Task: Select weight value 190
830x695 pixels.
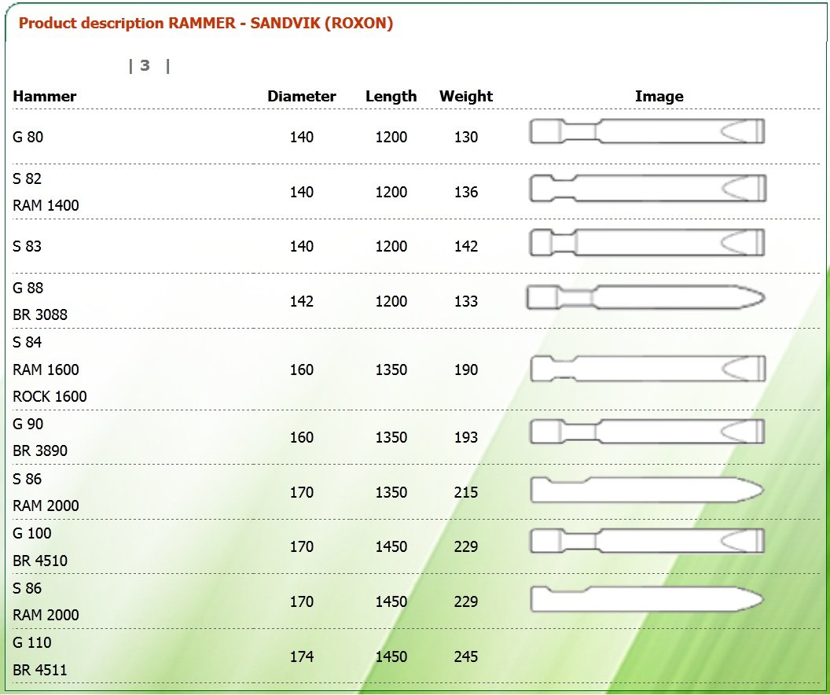Action: tap(466, 370)
